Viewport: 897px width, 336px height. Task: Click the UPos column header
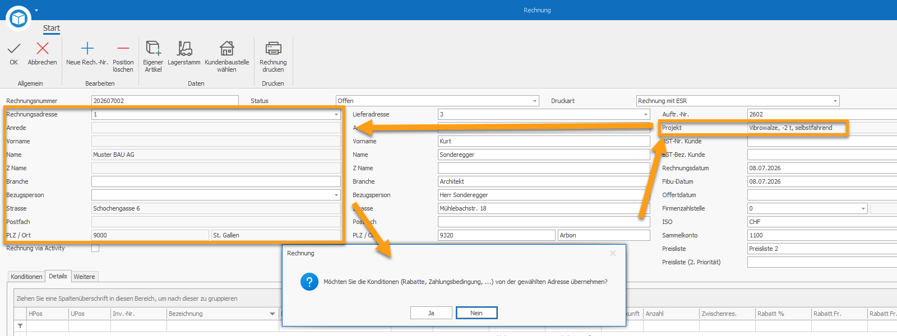pyautogui.click(x=90, y=314)
